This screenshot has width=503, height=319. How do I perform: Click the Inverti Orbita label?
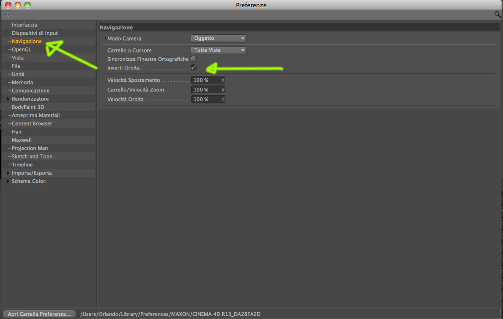tap(123, 68)
